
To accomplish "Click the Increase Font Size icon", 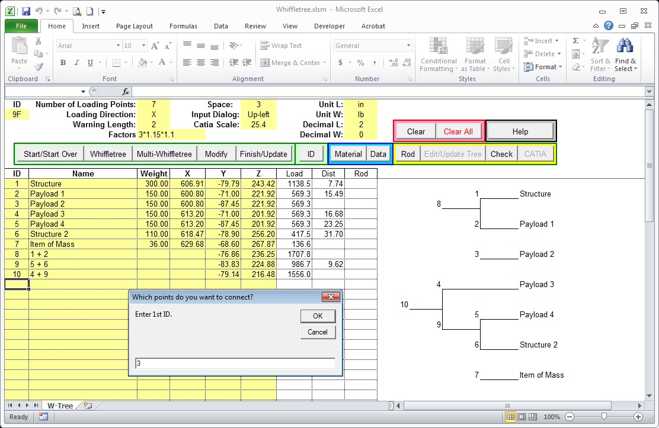I will pos(155,46).
